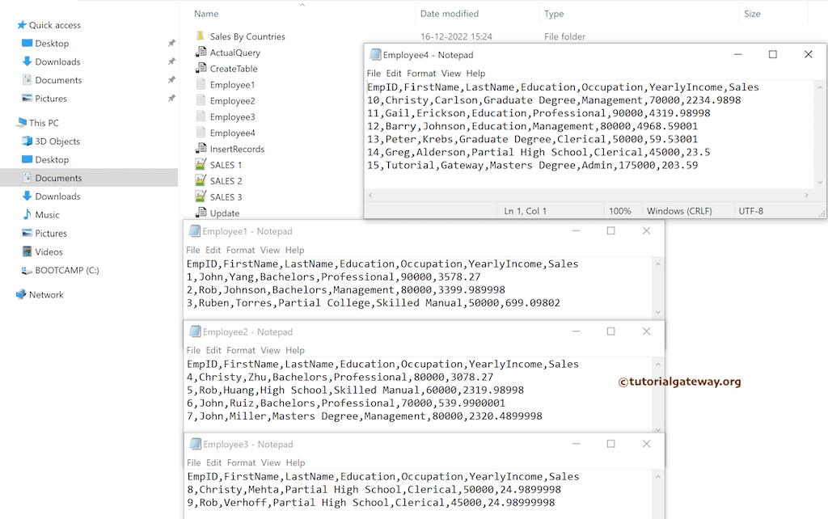Screen dimensions: 828x519
Task: Maximize the Employee2 Notepad window
Action: (x=611, y=331)
